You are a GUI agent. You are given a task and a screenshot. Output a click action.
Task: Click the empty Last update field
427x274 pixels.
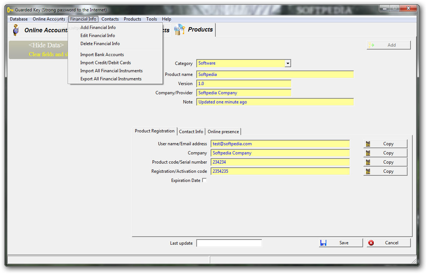pyautogui.click(x=229, y=243)
